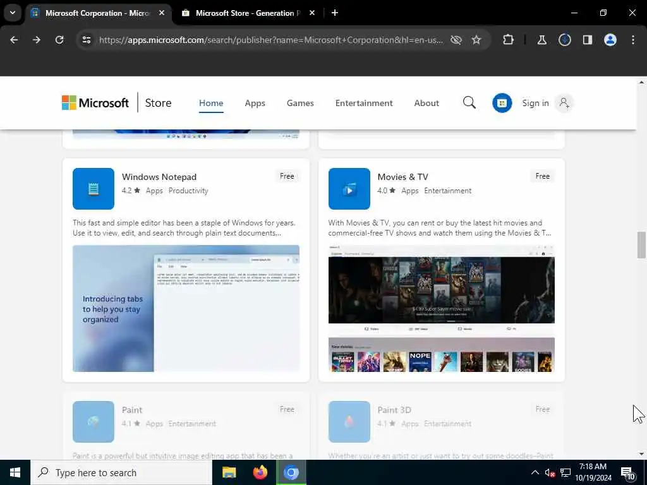Open the Movies & TV screenshot
This screenshot has width=647, height=485.
[441, 308]
